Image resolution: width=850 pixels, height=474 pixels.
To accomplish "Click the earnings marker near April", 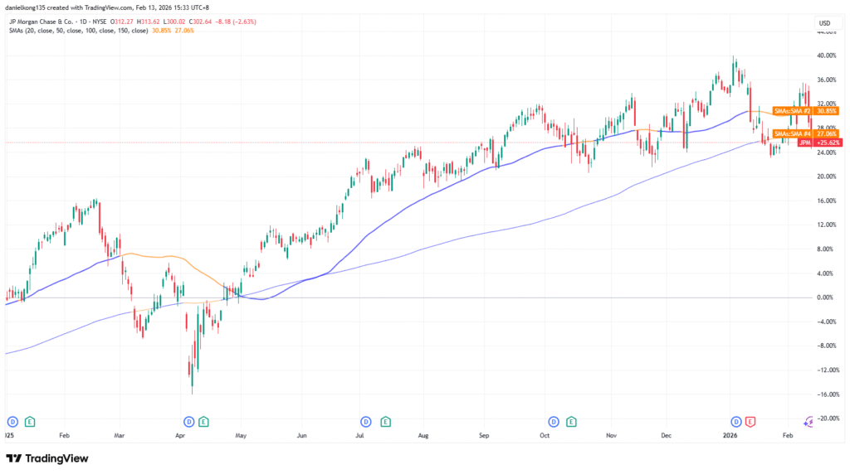I will 203,421.
